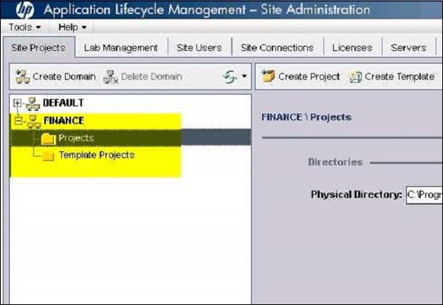The width and height of the screenshot is (443, 305).
Task: Open the Site Connections tab
Action: click(277, 47)
